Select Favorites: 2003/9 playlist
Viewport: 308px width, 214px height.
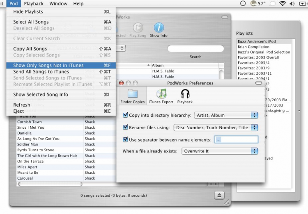click(264, 68)
